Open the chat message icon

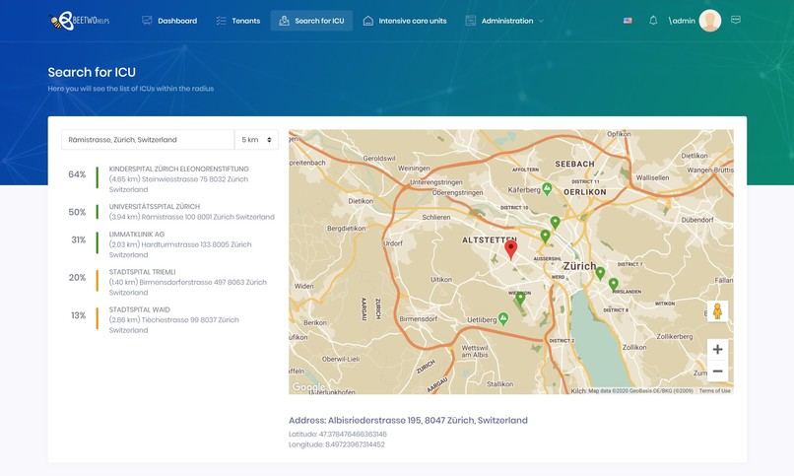(x=736, y=20)
